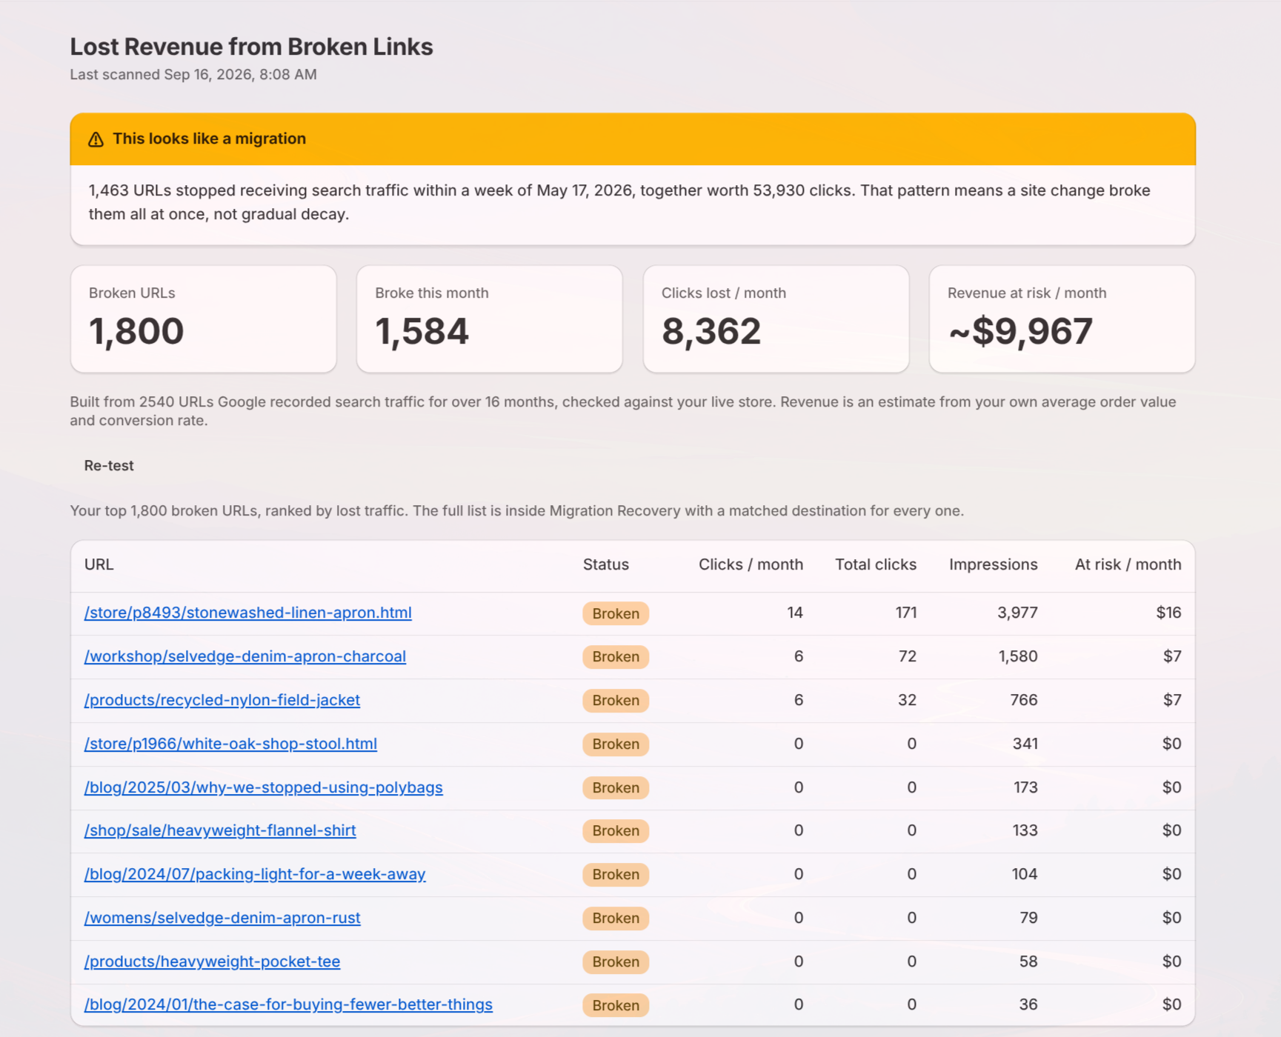Click the Revenue at risk ~$9,967 card

[1062, 319]
